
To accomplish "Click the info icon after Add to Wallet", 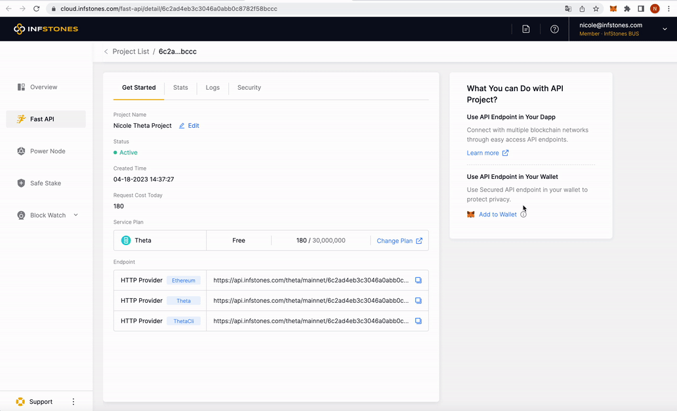I will click(523, 214).
